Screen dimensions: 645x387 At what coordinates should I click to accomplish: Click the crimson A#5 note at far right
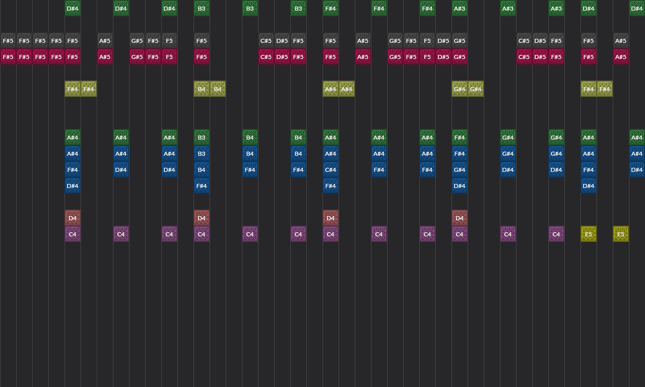(x=621, y=56)
